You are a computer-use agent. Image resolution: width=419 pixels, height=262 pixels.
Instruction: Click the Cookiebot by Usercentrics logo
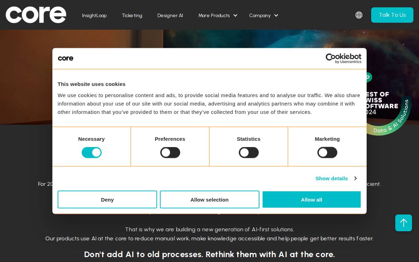pos(344,58)
